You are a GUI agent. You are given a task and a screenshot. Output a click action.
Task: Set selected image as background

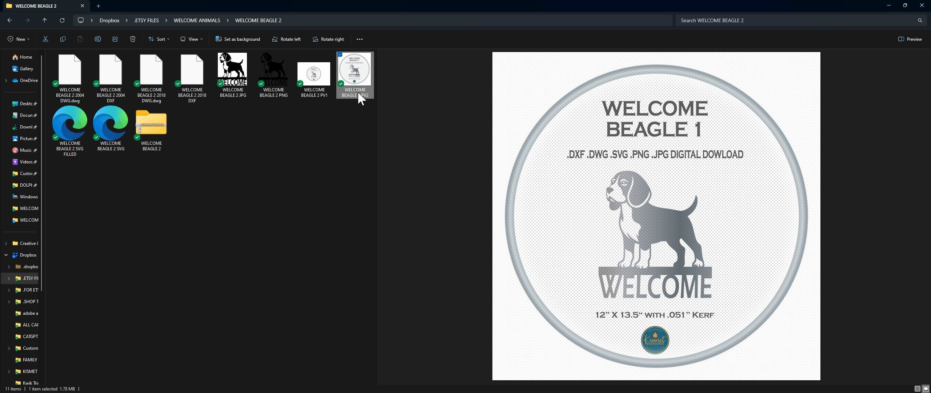pyautogui.click(x=237, y=39)
